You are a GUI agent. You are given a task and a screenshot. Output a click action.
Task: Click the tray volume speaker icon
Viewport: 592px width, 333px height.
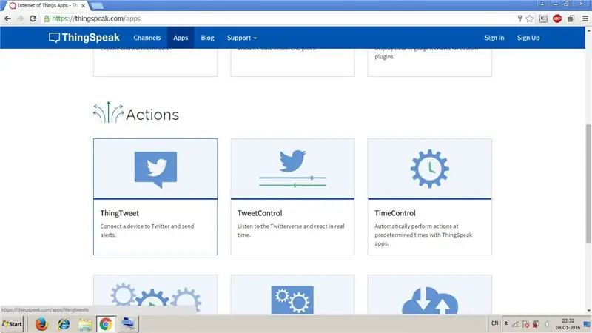click(x=546, y=324)
